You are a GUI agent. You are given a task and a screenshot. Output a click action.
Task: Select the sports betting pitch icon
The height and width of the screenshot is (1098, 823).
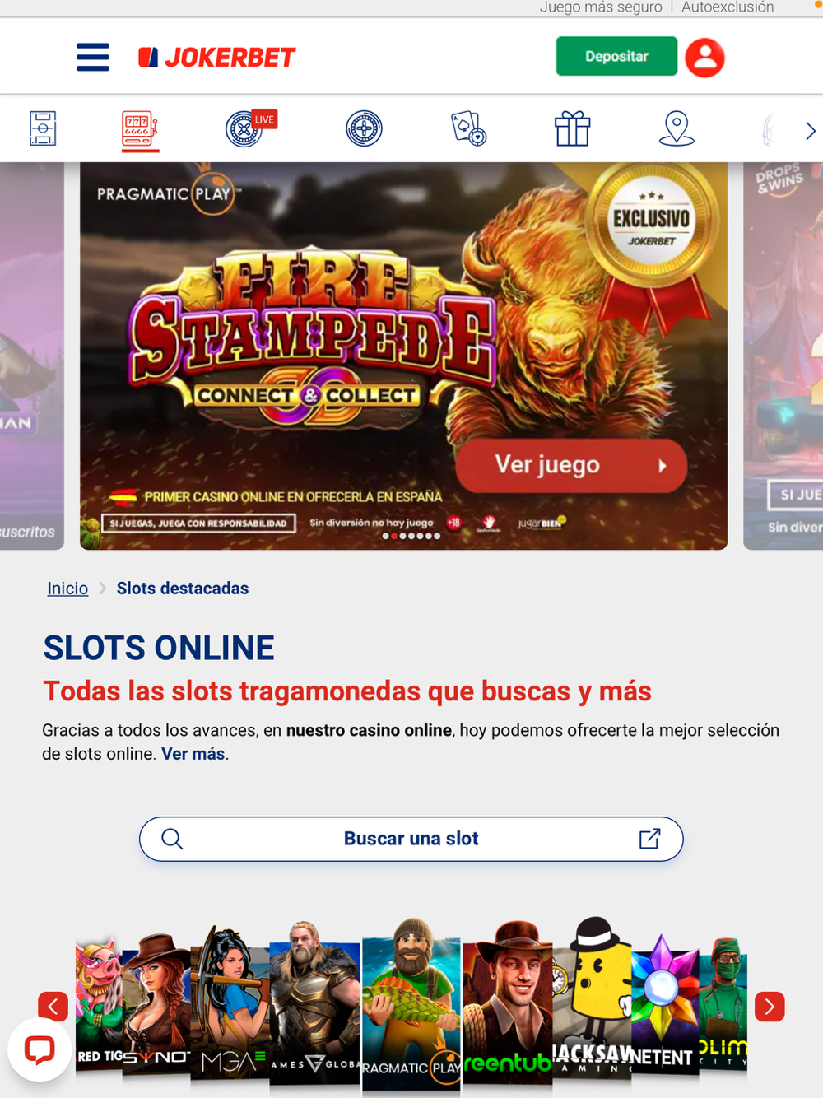click(x=43, y=128)
